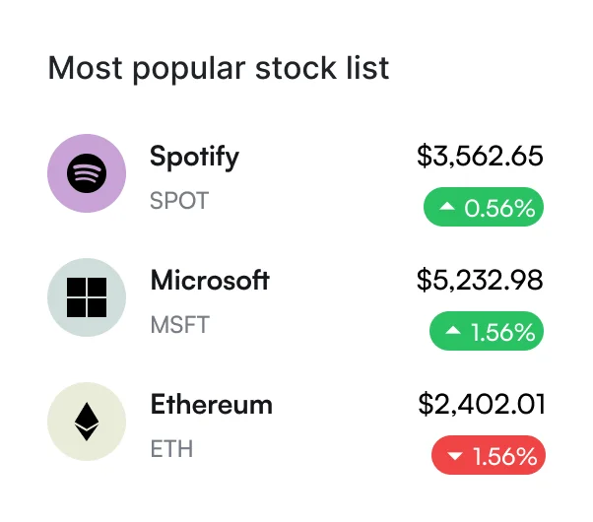
Task: Click Microsoft's price $5,232.98
Action: (x=480, y=281)
